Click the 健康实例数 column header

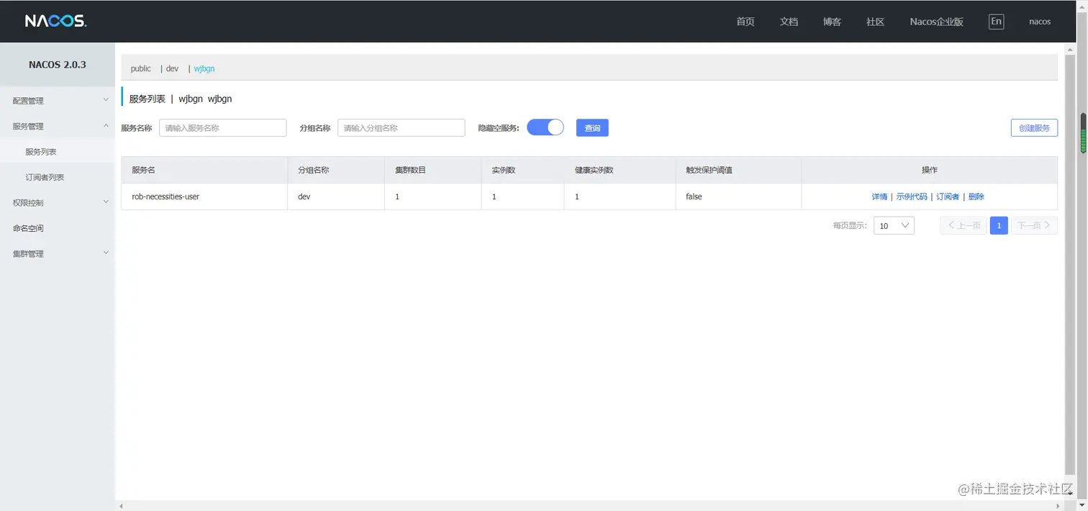tap(620, 170)
